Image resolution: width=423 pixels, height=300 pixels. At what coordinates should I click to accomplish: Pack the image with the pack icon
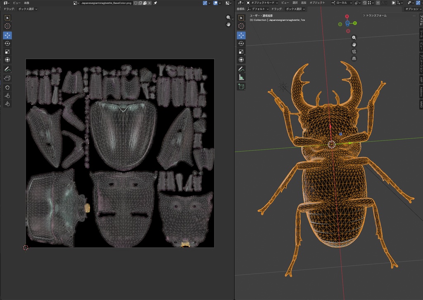145,3
